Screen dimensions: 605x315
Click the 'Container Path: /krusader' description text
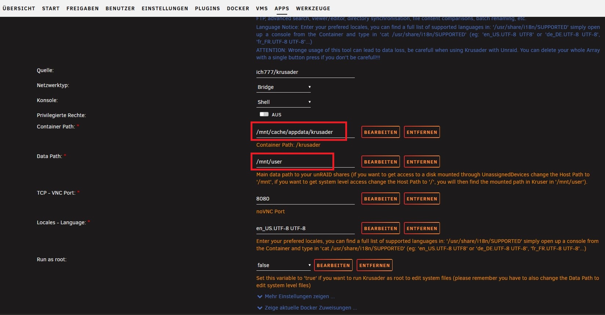[288, 145]
